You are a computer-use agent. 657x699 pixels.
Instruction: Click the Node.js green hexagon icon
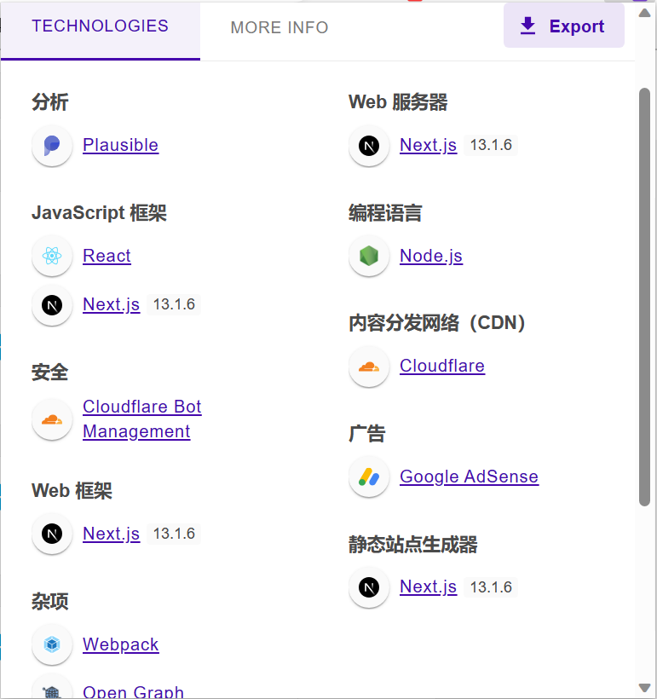pyautogui.click(x=369, y=257)
